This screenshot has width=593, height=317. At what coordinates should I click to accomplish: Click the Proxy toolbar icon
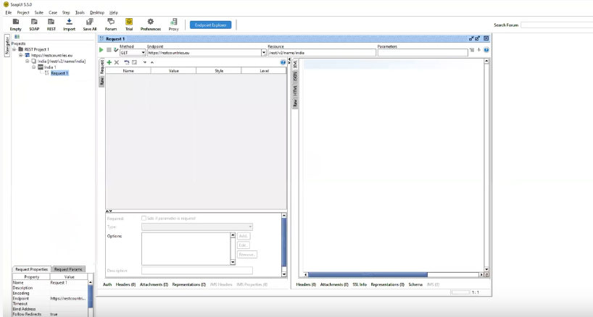pyautogui.click(x=173, y=24)
